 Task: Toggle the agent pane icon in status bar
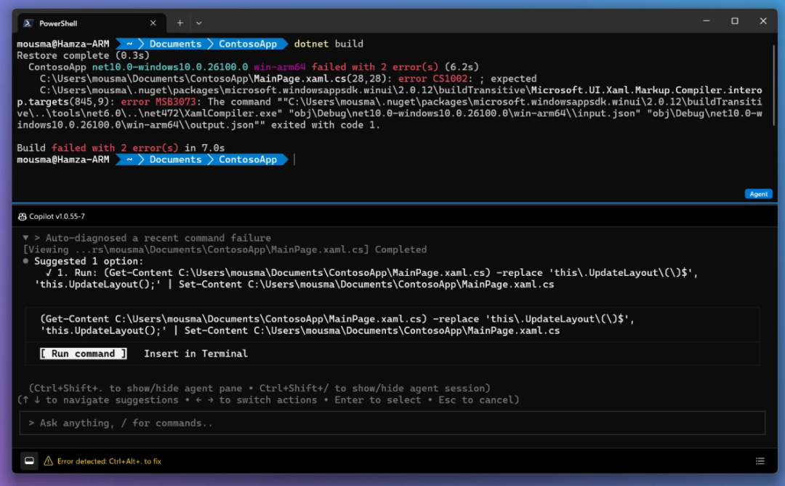click(x=30, y=461)
